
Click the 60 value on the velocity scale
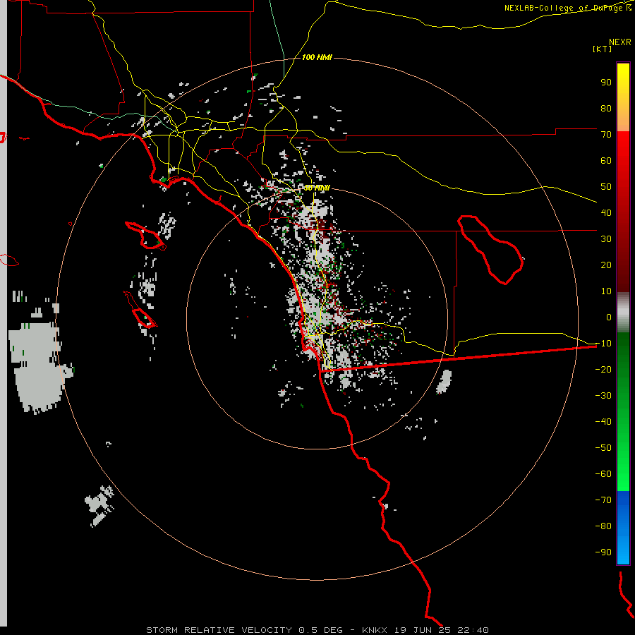606,161
